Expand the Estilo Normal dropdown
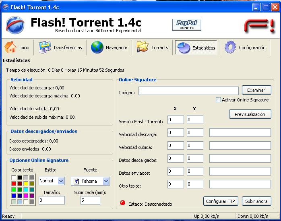Image resolution: width=281 pixels, height=221 pixels. point(61,181)
